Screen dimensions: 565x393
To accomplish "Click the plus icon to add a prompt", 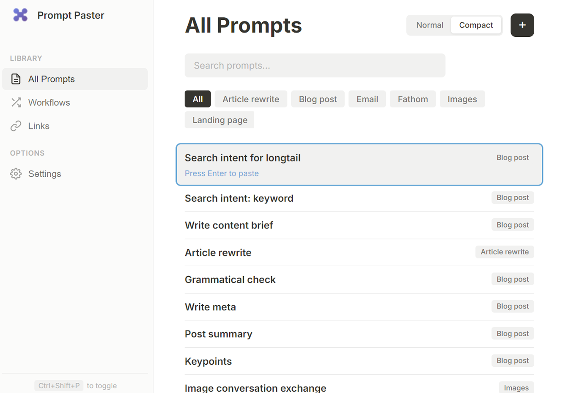I will pos(522,25).
